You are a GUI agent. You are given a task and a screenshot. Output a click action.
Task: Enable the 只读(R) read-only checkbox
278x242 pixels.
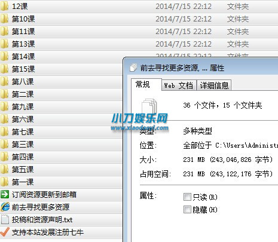click(x=187, y=197)
